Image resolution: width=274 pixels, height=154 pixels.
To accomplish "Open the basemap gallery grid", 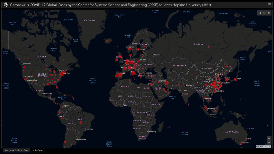I will click(x=269, y=13).
